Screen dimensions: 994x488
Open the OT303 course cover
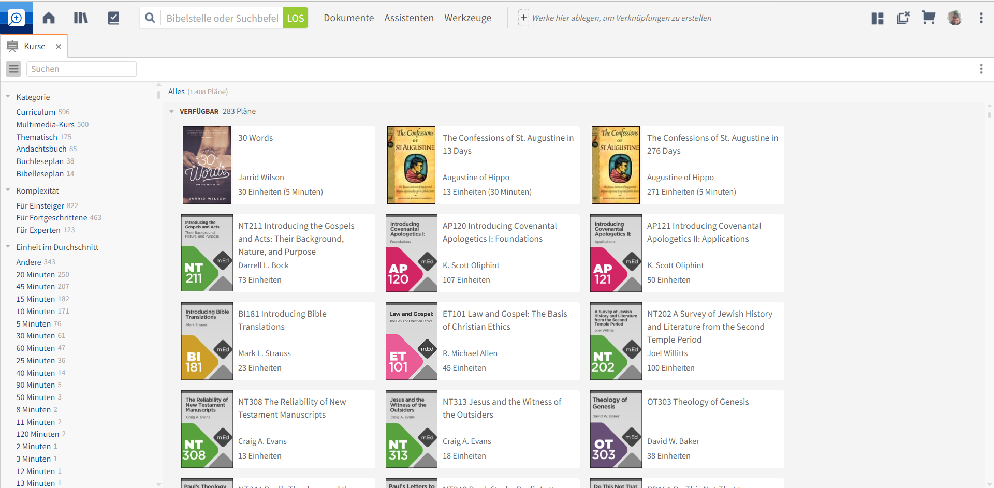[616, 429]
